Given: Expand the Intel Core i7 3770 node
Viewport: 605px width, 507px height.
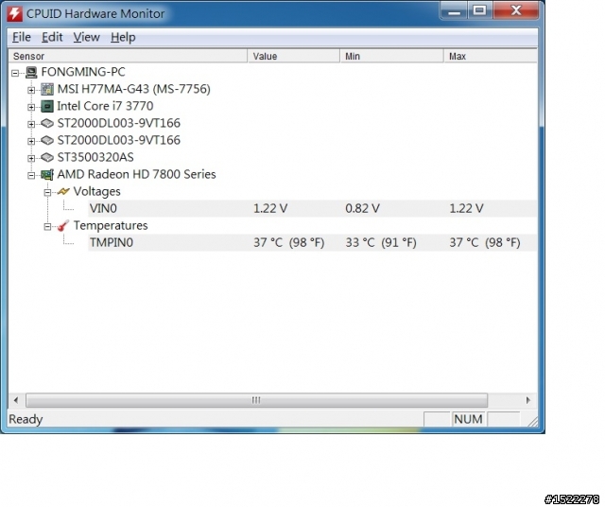Looking at the screenshot, I should (31, 107).
